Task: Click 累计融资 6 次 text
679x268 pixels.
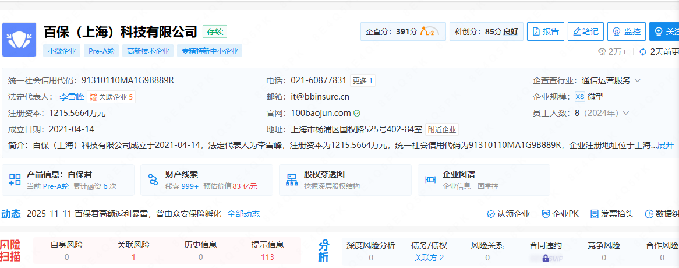Action: pyautogui.click(x=95, y=186)
